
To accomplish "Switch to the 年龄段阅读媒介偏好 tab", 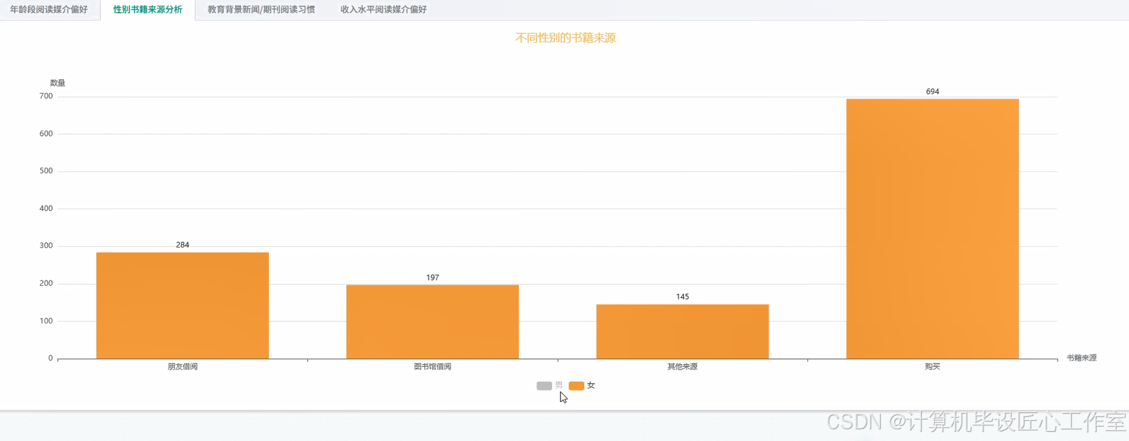I will (x=49, y=10).
